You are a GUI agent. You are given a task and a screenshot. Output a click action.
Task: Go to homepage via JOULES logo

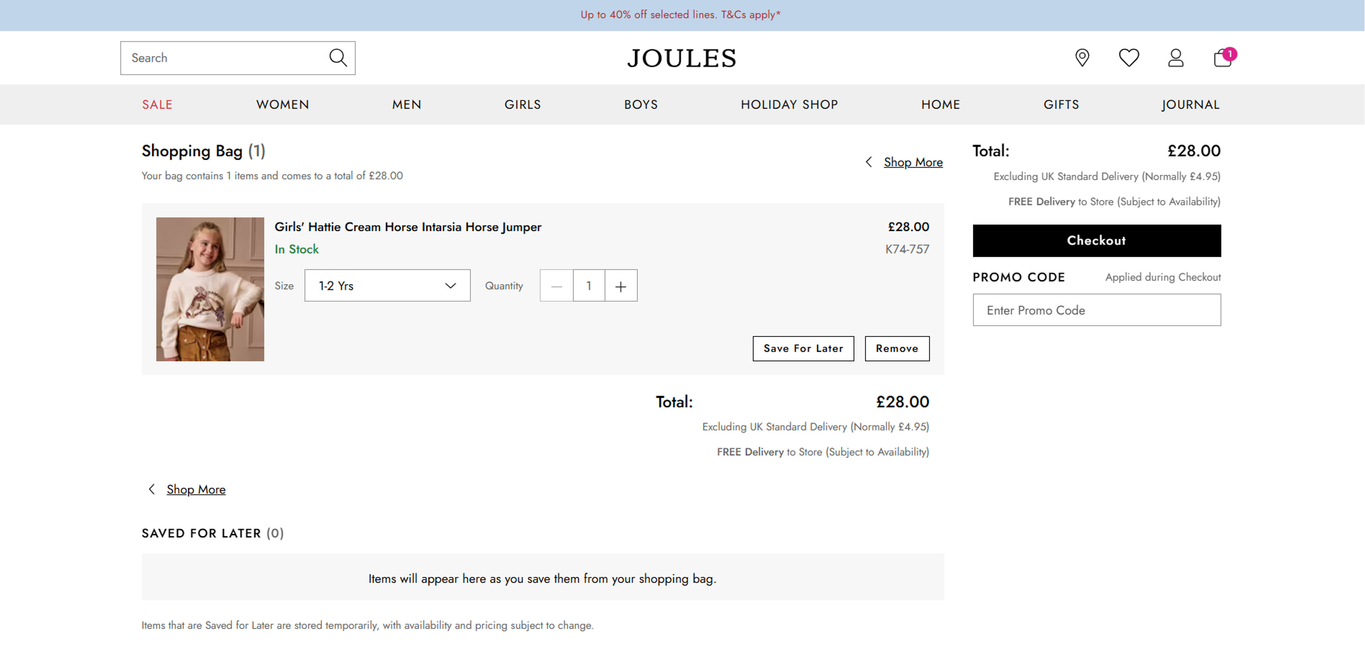point(682,58)
